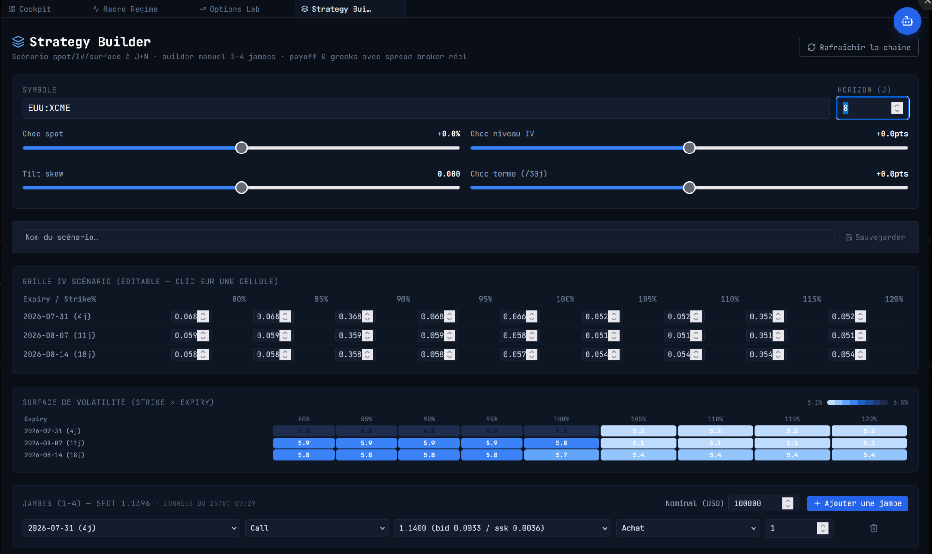Screen dimensions: 932x554
Task: Click the Horizon (J) spinner arrows
Action: pos(897,108)
